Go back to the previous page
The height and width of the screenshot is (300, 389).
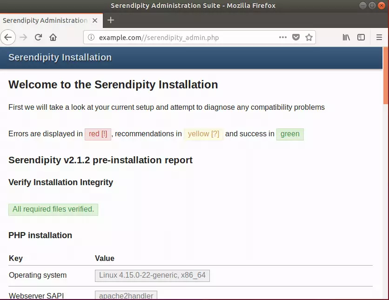[8, 37]
